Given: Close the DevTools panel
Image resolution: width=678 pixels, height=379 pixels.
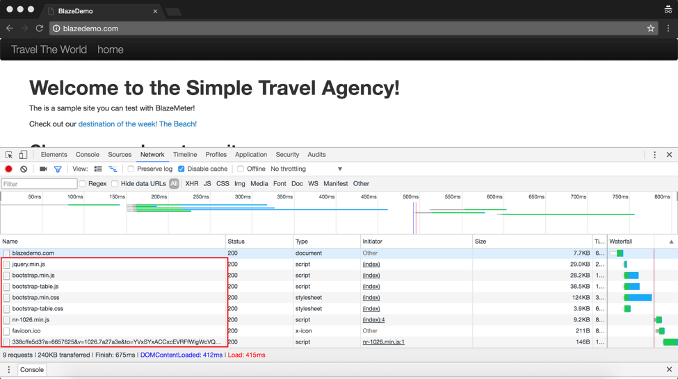Looking at the screenshot, I should click(670, 155).
